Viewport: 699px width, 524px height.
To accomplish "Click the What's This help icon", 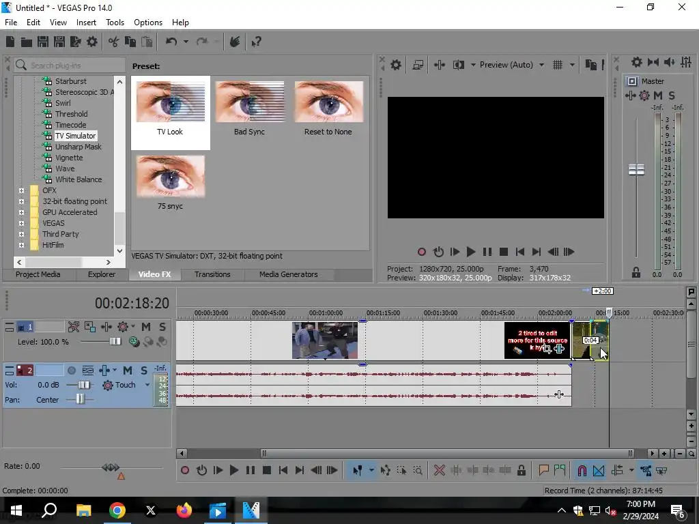I will tap(256, 42).
